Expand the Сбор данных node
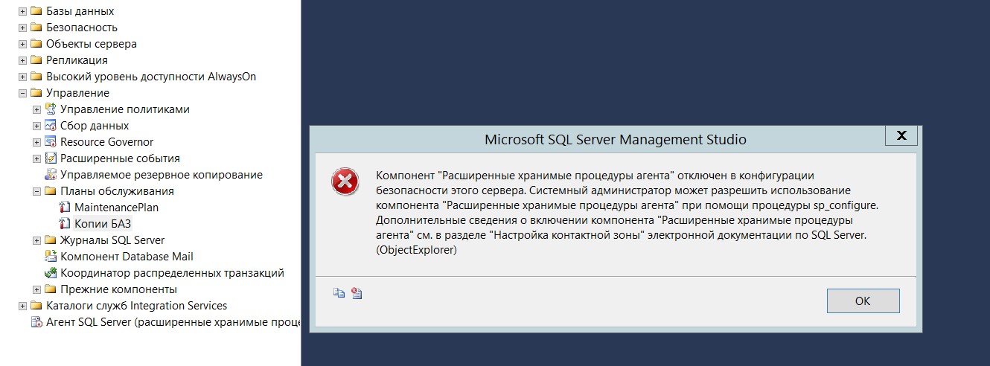 click(x=36, y=126)
